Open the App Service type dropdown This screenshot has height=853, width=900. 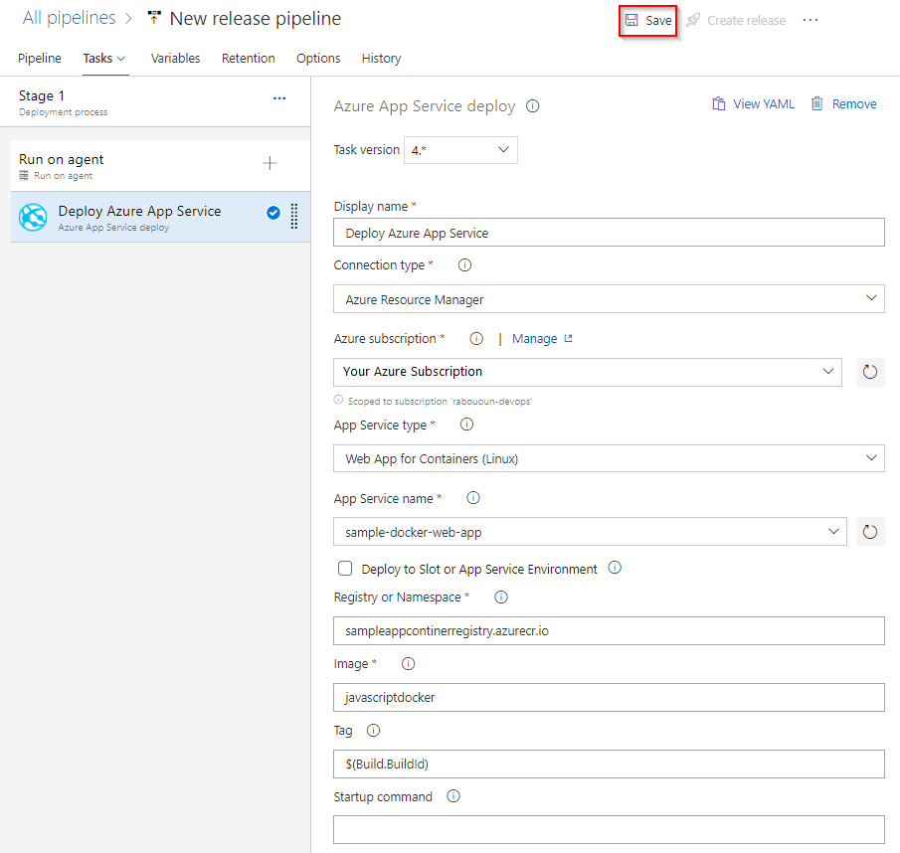pyautogui.click(x=609, y=458)
